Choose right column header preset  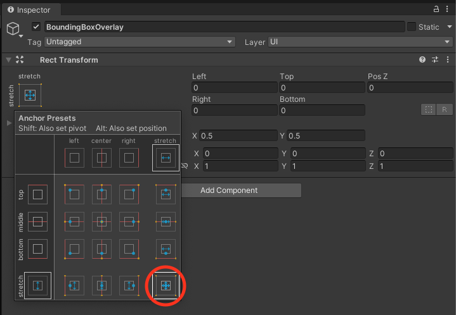129,157
